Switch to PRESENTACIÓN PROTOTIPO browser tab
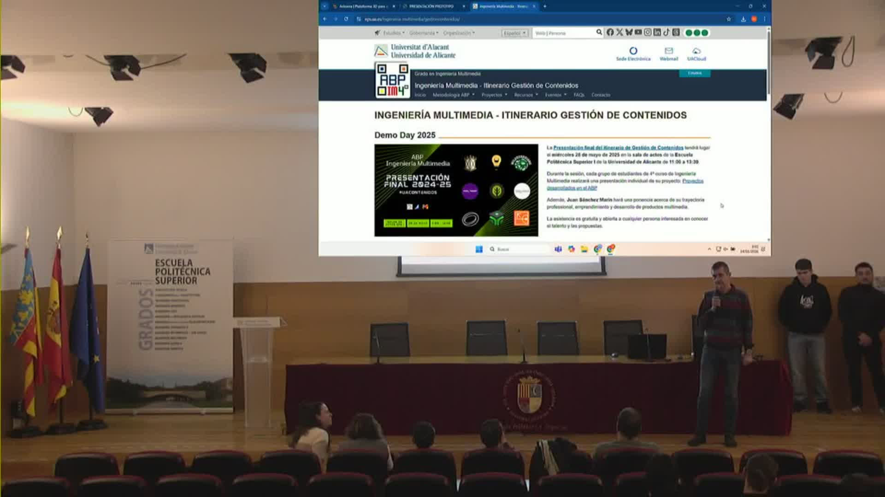Screen dimensions: 885x497 pos(431,6)
